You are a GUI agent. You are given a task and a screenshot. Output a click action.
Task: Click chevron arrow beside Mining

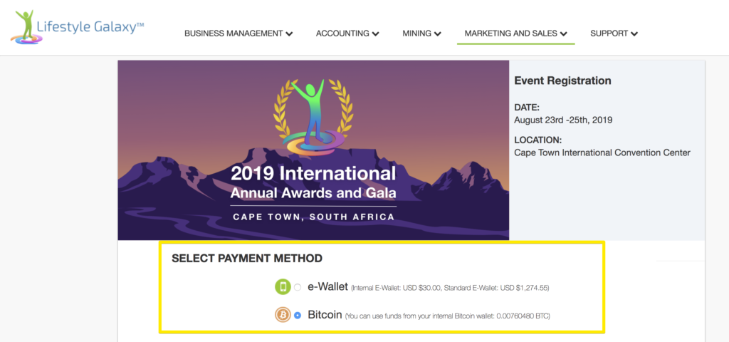[x=438, y=33]
